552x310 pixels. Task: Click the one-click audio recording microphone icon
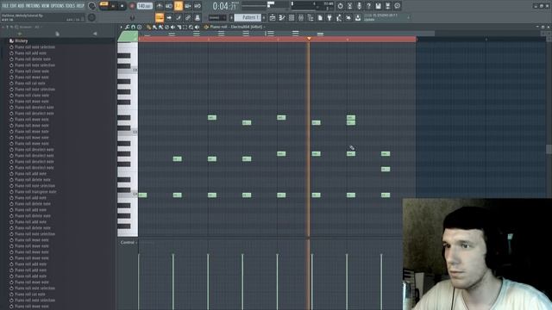(x=359, y=6)
